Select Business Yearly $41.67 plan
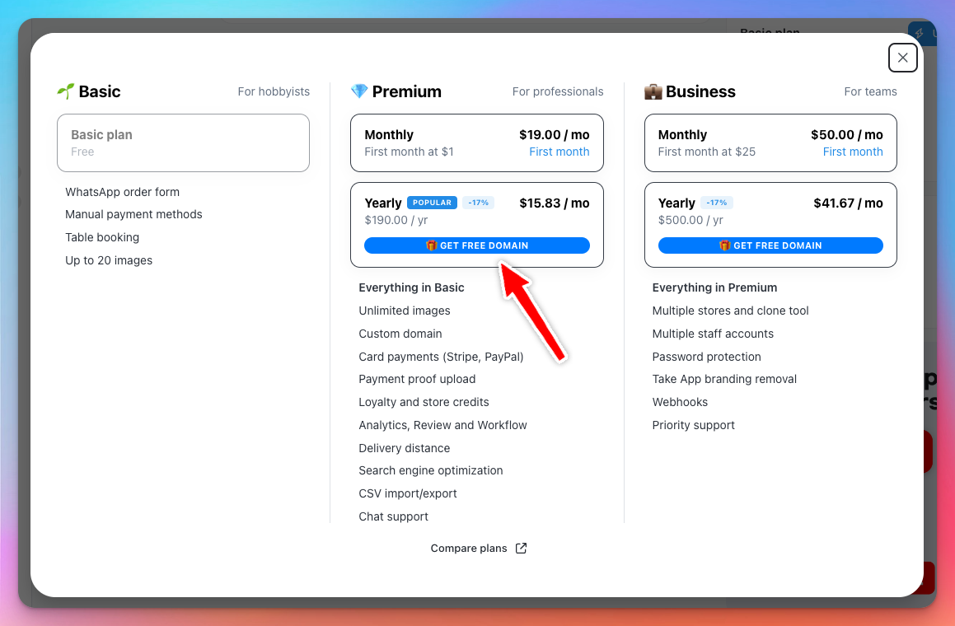This screenshot has height=626, width=955. tap(770, 225)
